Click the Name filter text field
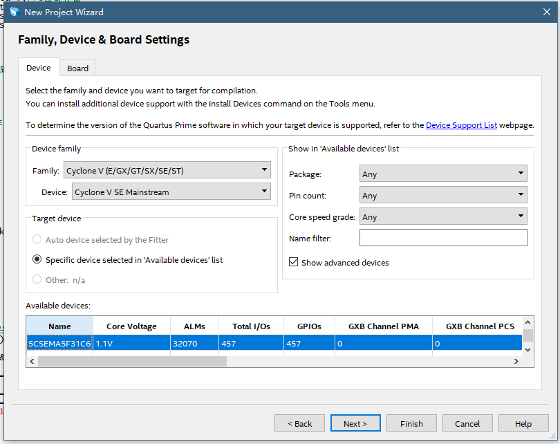Viewport: 560px width, 444px height. coord(443,238)
